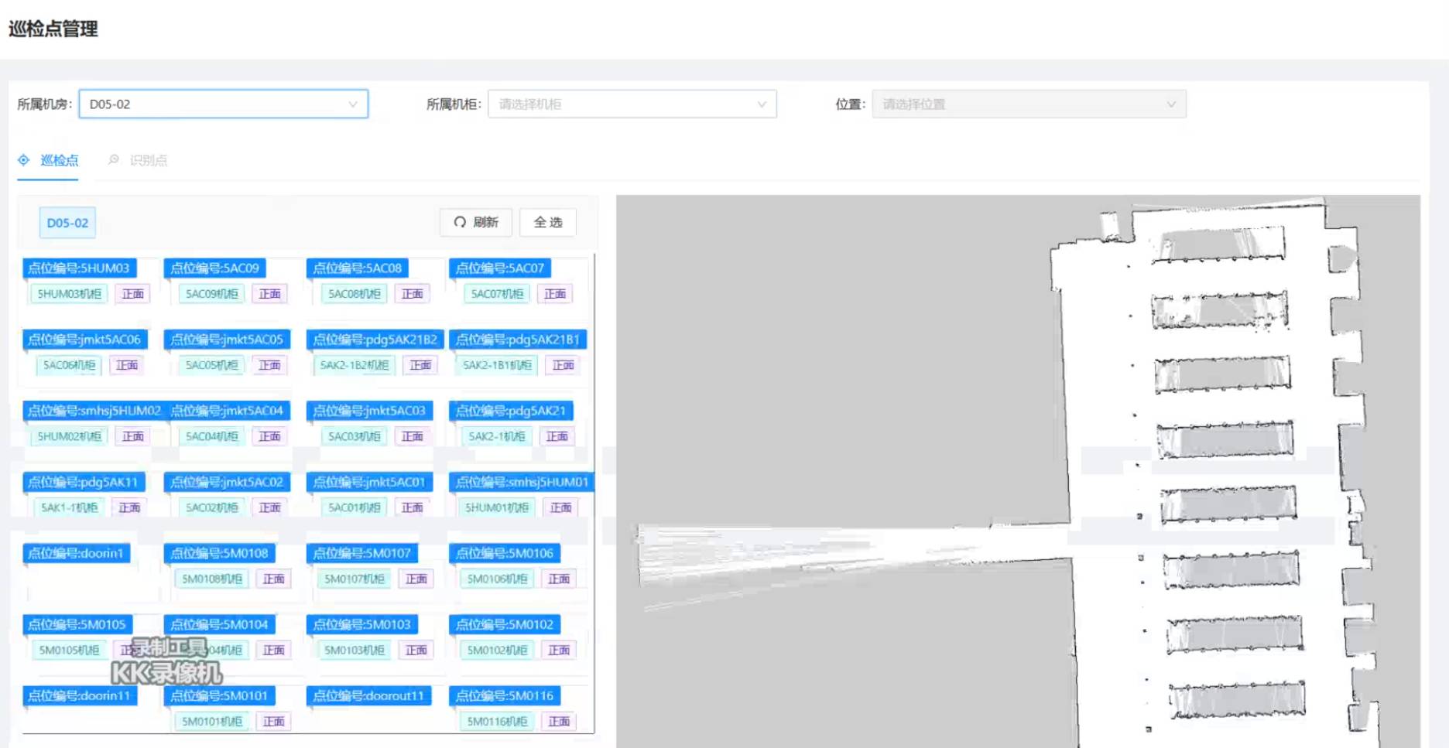The width and height of the screenshot is (1449, 748).
Task: Open the 所属机房 D05-02 dropdown
Action: click(223, 104)
